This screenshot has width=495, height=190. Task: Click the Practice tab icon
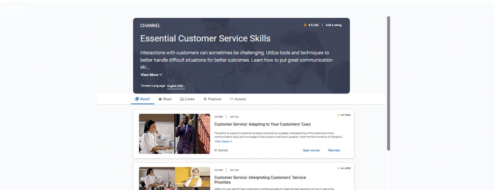click(x=205, y=99)
